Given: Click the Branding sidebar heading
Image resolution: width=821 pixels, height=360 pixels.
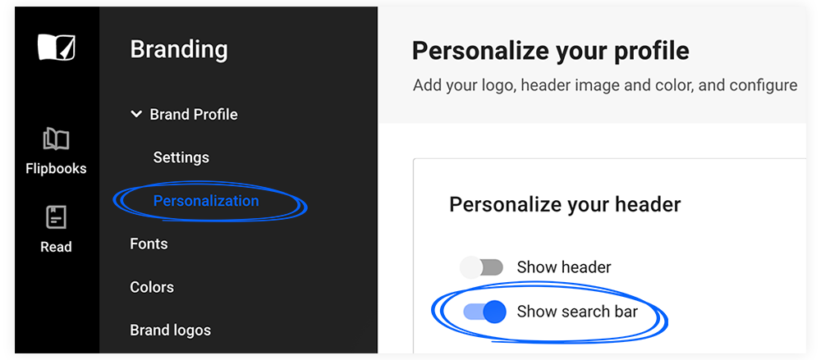Looking at the screenshot, I should 178,50.
